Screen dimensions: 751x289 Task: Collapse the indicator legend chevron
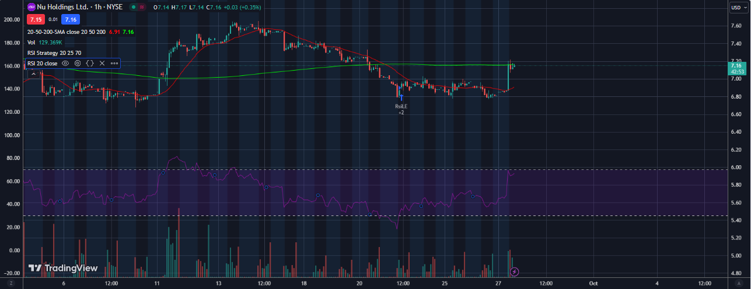pos(33,74)
